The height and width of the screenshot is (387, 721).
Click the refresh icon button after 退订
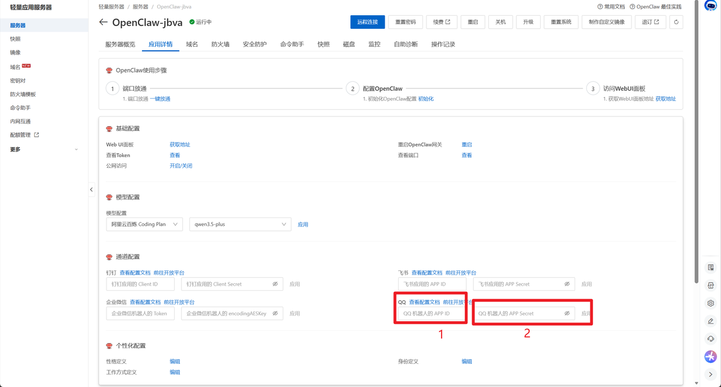pyautogui.click(x=676, y=22)
